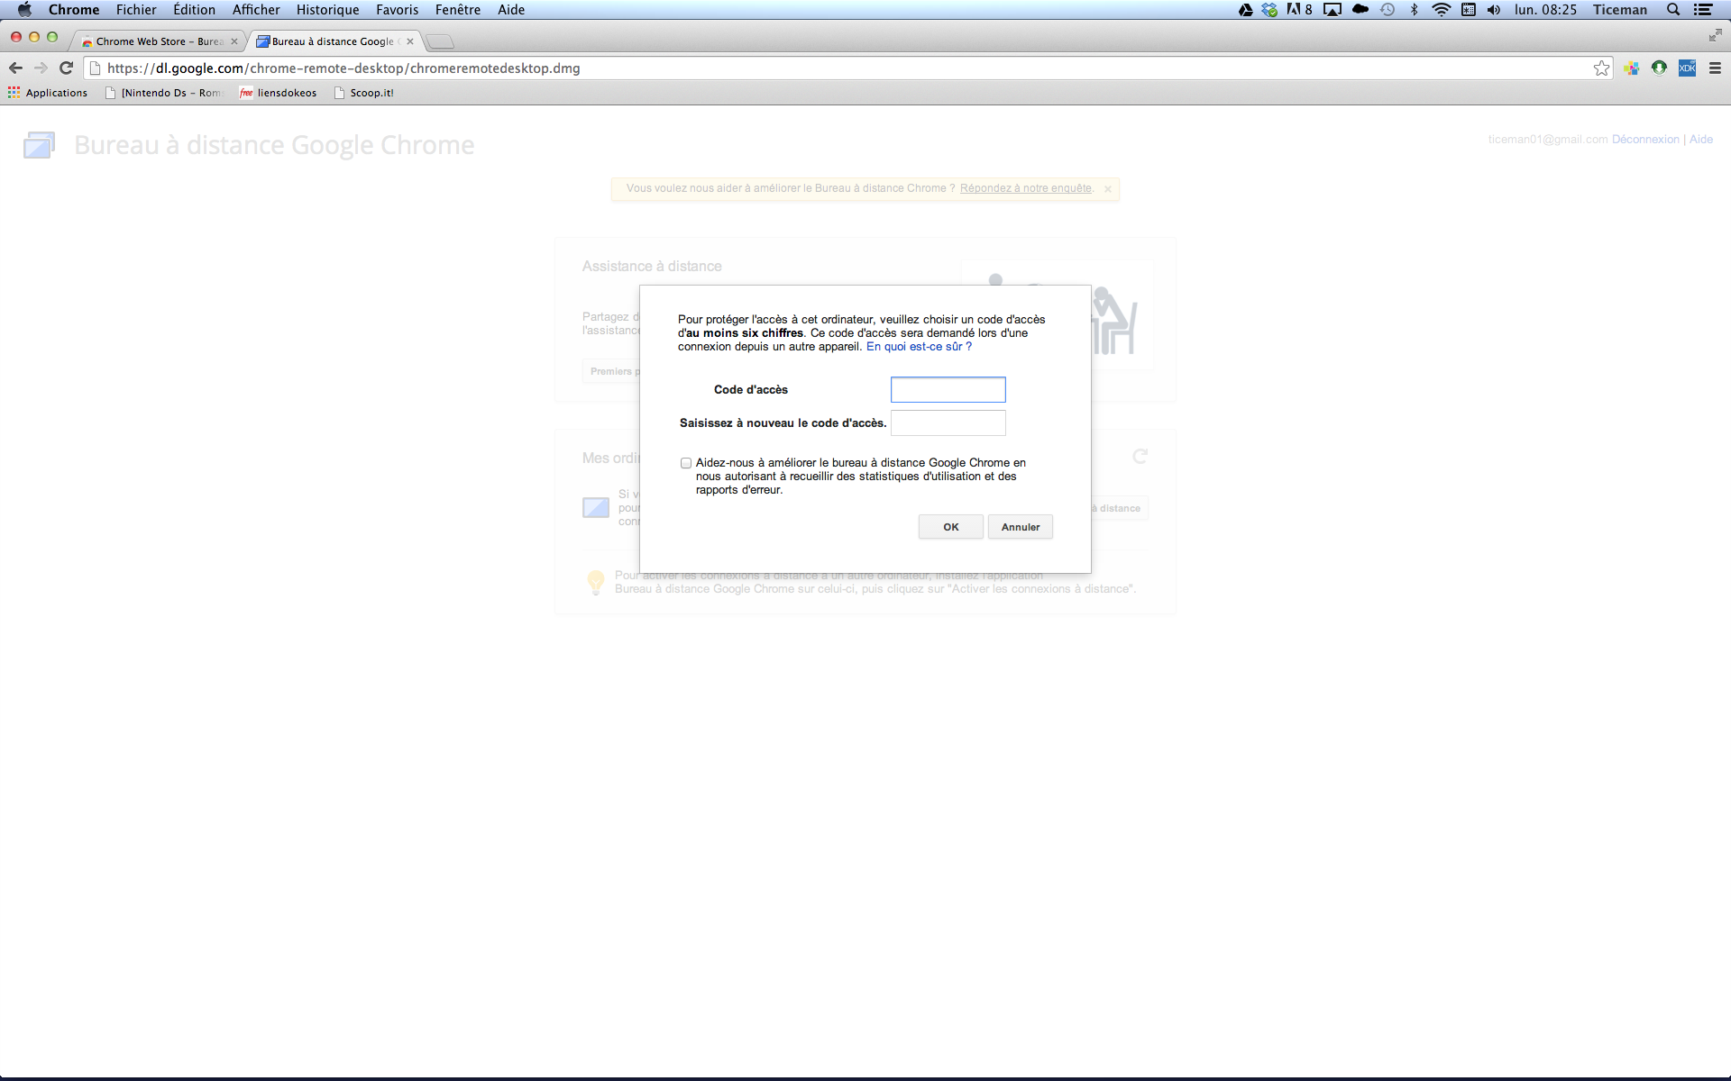Viewport: 1731px width, 1081px height.
Task: Enable usage statistics collection checkbox
Action: coord(686,463)
